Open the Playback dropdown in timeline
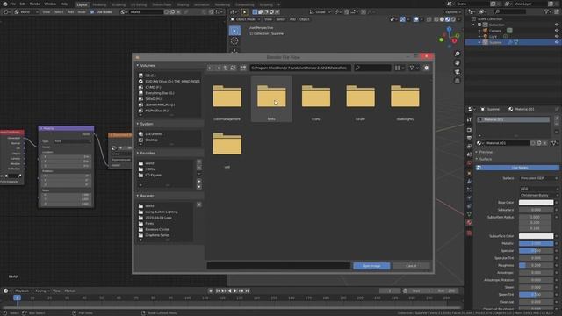Screen dimensions: 562x316 coord(24,291)
